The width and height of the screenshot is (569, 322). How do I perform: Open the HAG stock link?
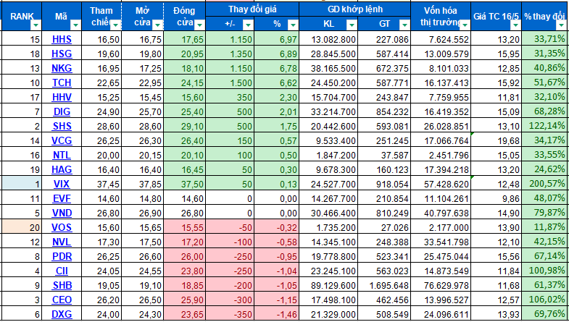62,169
